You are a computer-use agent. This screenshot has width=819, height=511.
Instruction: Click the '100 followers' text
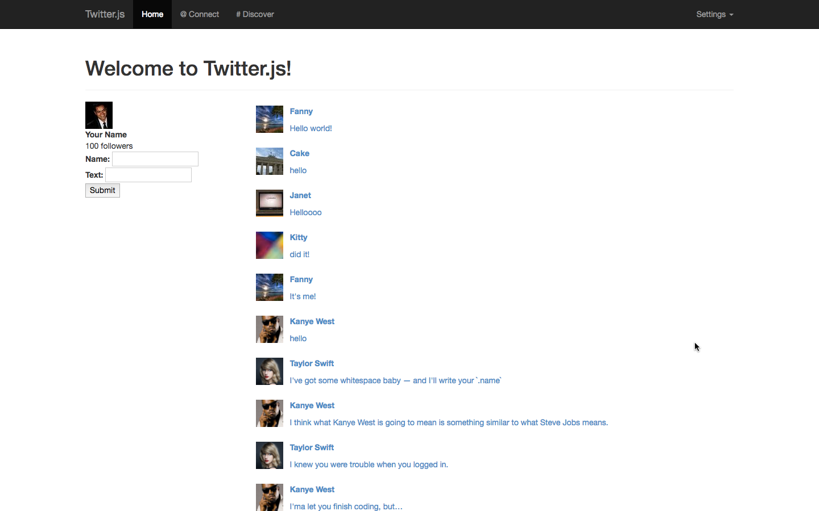109,146
